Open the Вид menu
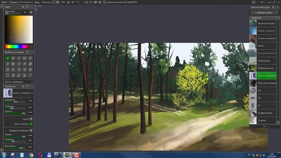The image size is (281, 158). pyautogui.click(x=37, y=2)
